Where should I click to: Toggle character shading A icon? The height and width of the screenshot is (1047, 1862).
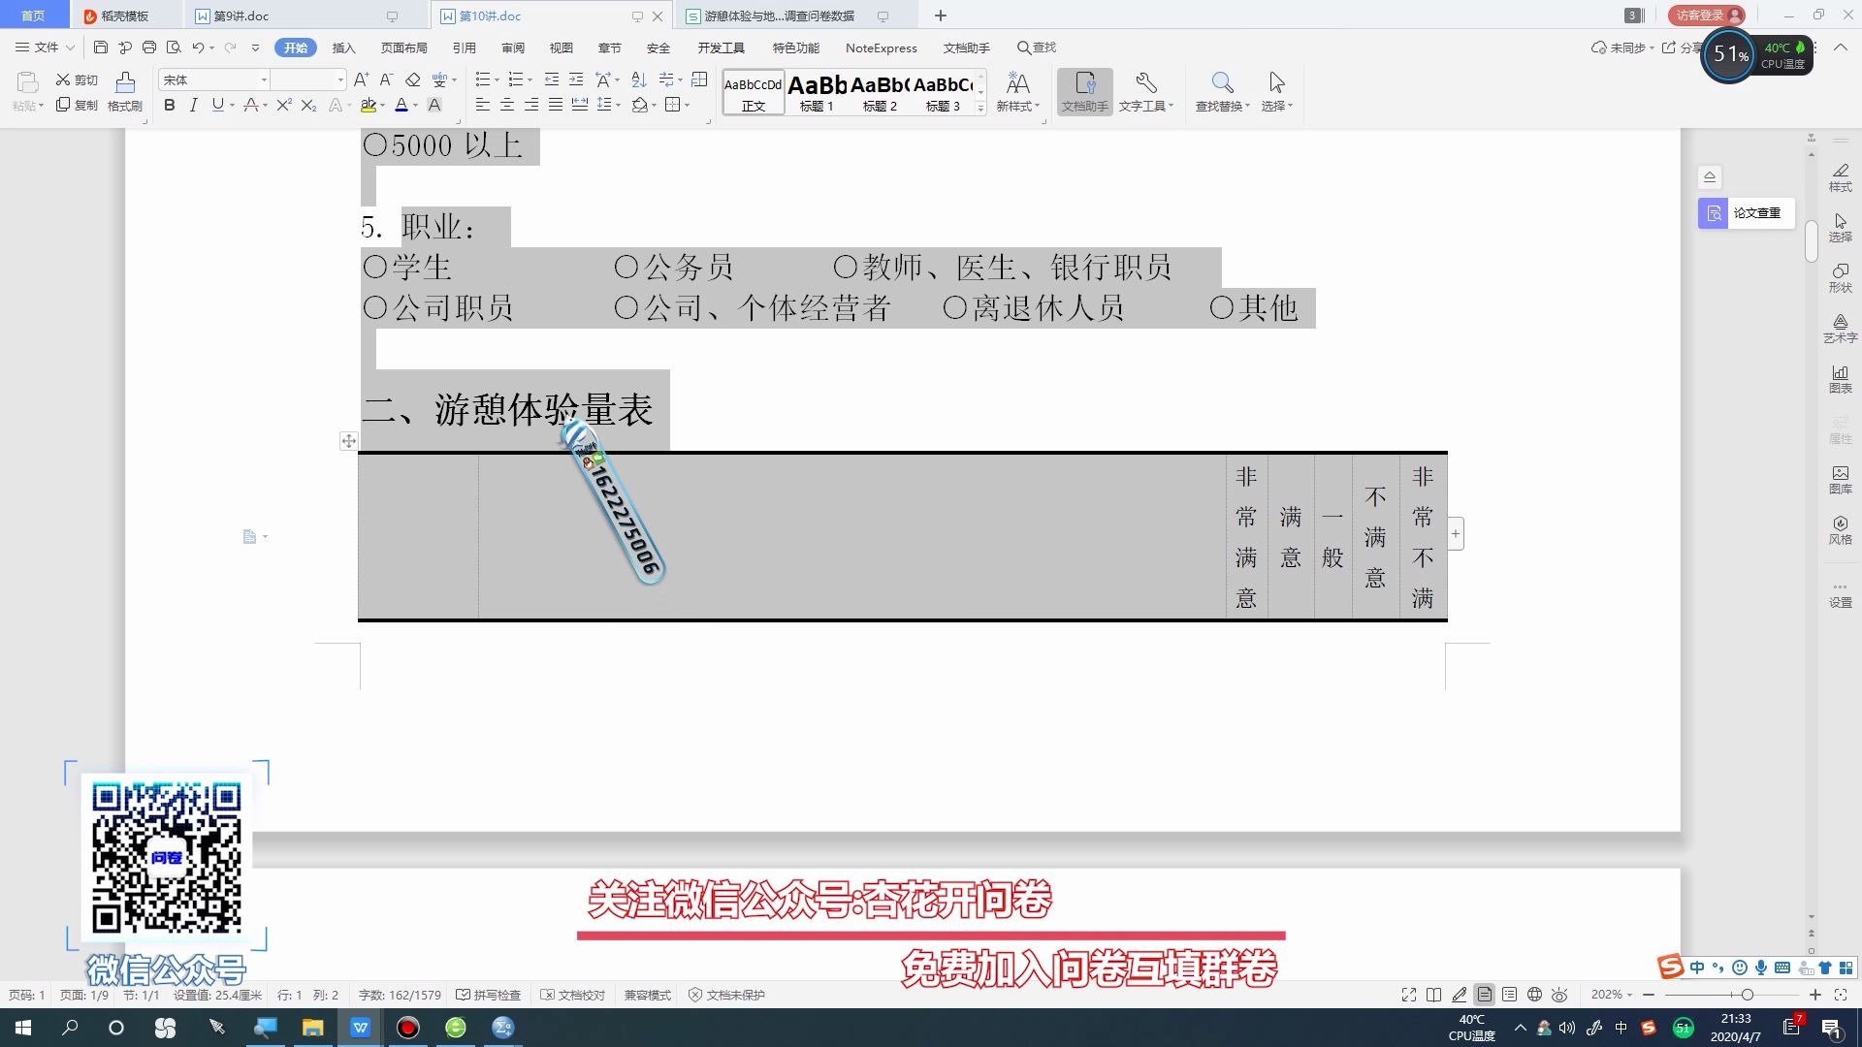pyautogui.click(x=434, y=105)
